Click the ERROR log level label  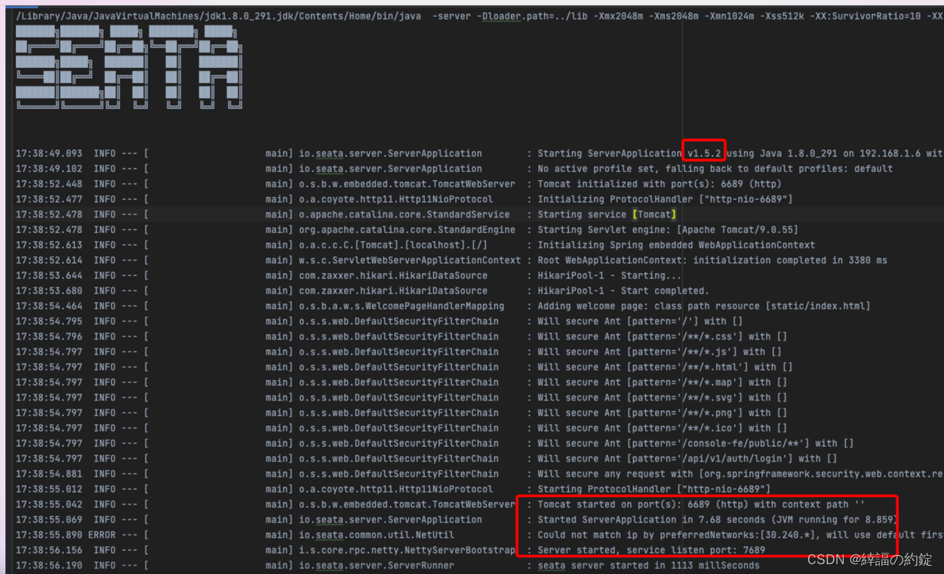[x=102, y=535]
